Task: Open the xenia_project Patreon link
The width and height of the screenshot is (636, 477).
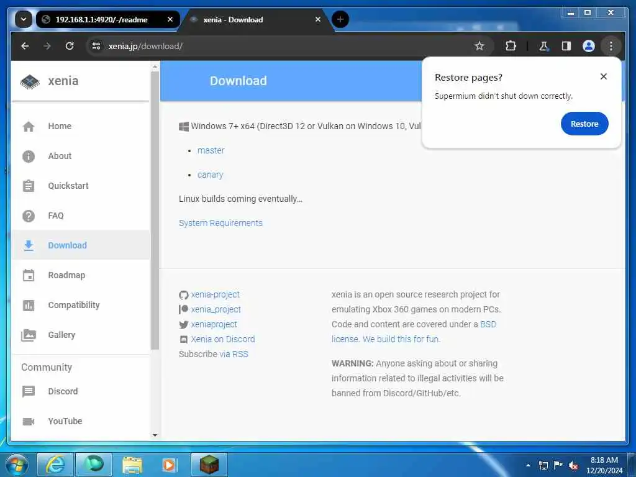Action: 216,309
